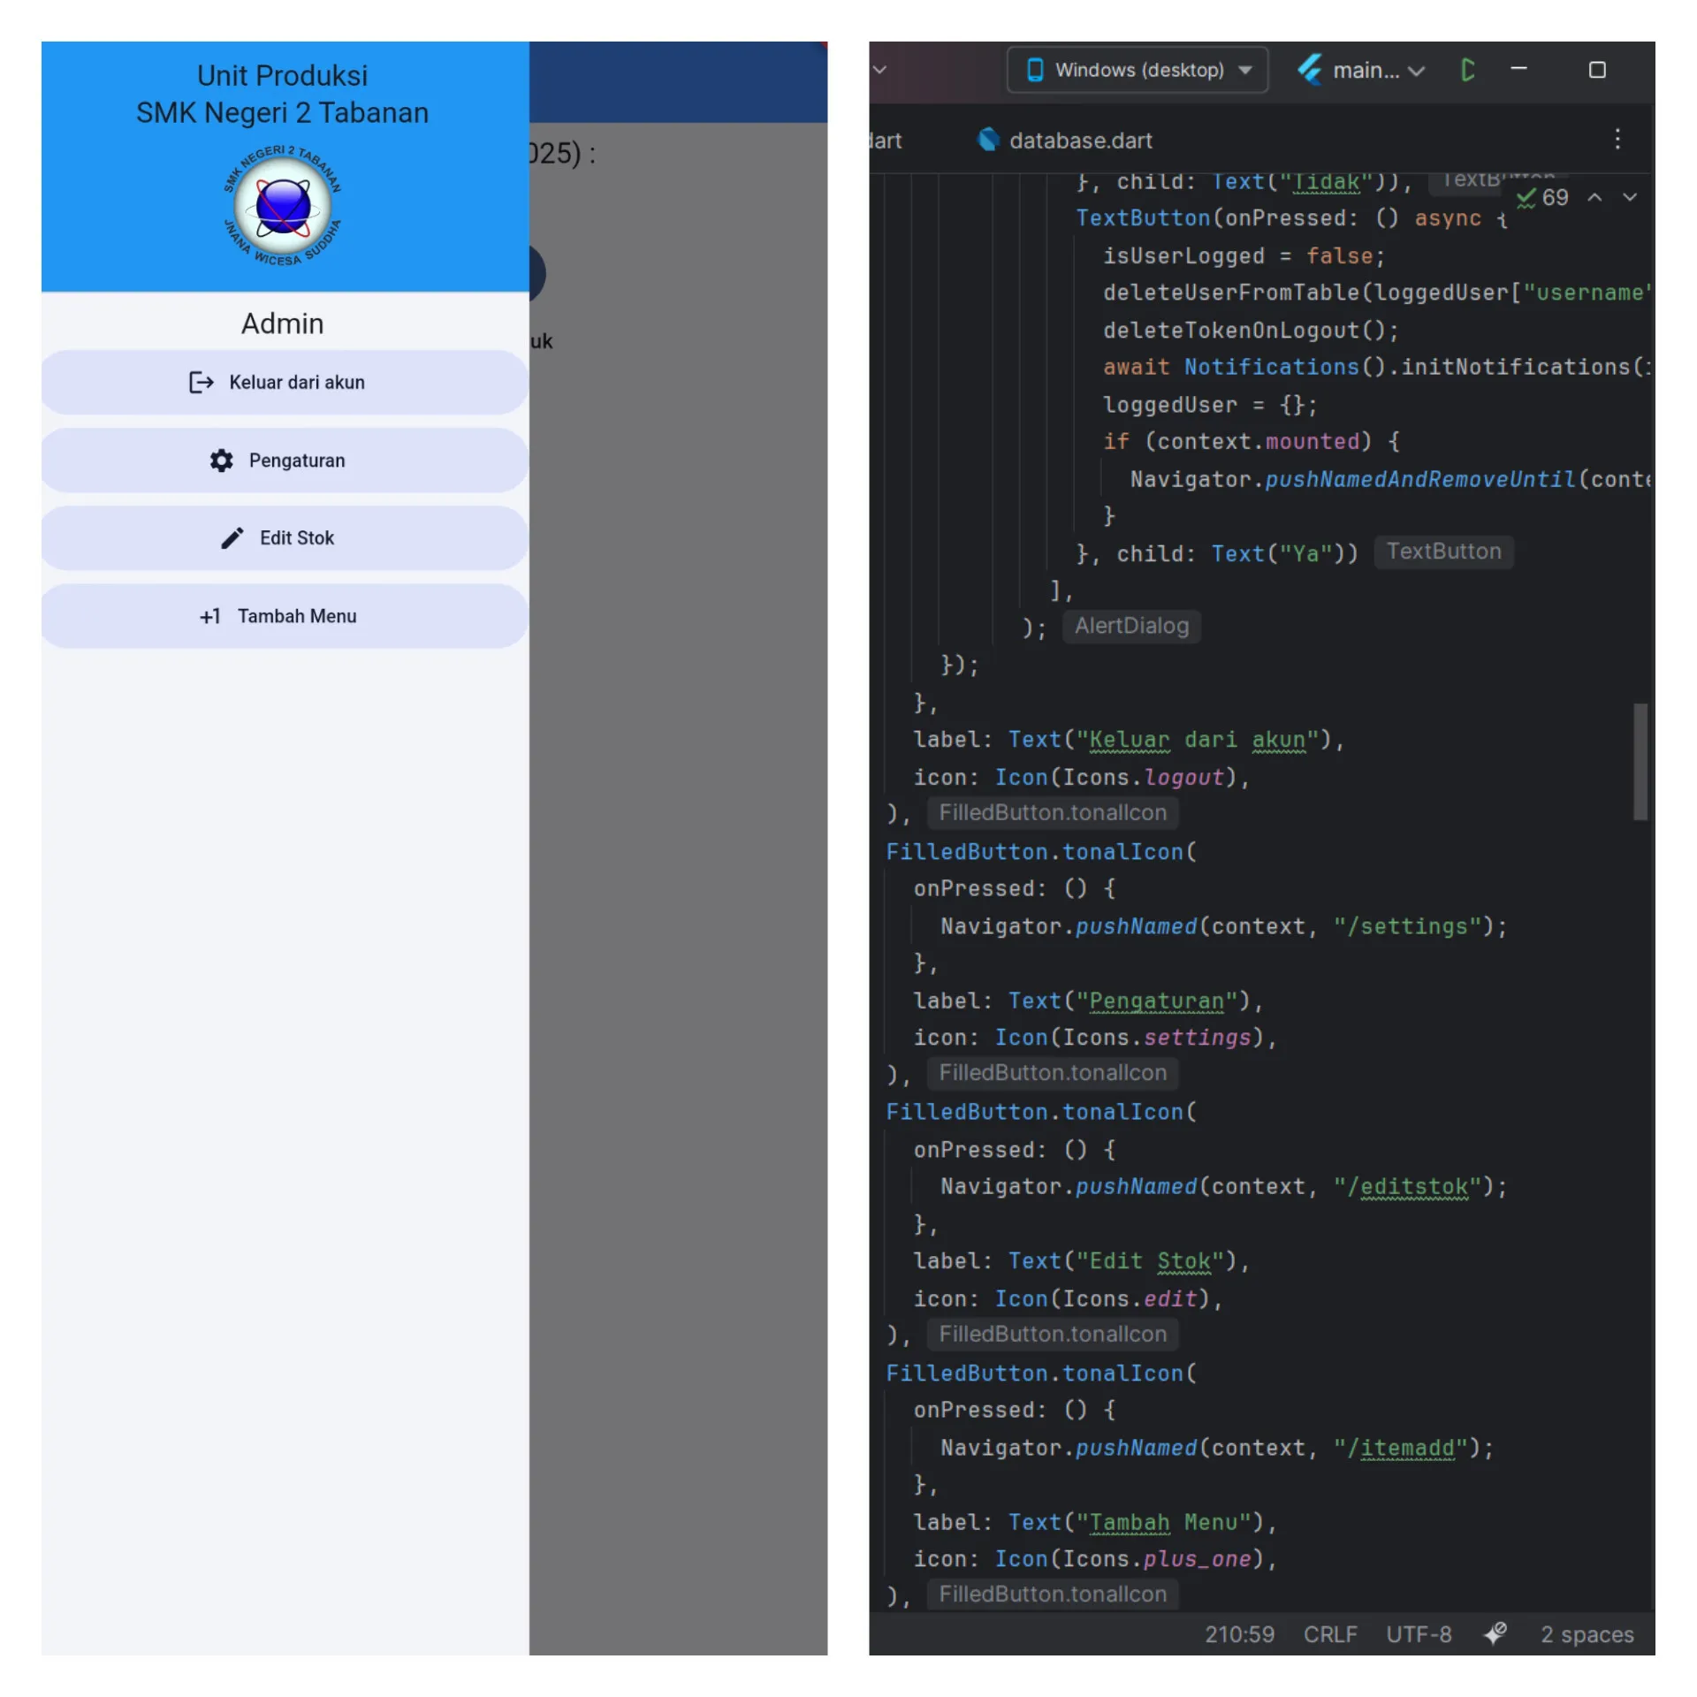1697x1697 pixels.
Task: Click the 210:59 line-column indicator
Action: pyautogui.click(x=1239, y=1634)
